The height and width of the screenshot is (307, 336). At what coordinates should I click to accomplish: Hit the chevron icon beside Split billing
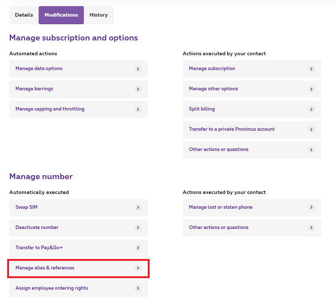pyautogui.click(x=311, y=109)
